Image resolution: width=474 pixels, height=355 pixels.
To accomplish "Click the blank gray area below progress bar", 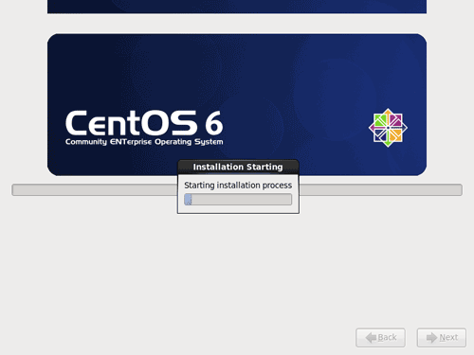I will coord(237,268).
